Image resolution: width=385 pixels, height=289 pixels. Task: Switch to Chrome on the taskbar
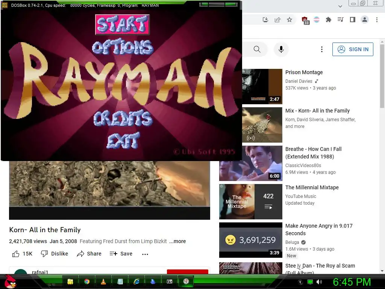(x=87, y=281)
